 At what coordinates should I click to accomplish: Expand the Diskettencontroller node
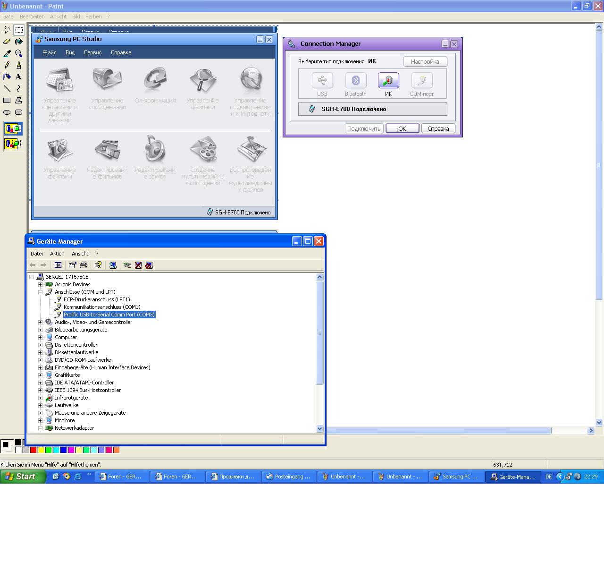pos(40,345)
